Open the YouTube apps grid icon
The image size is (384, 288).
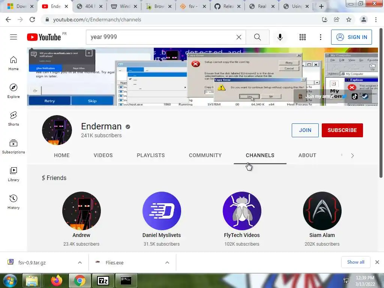click(x=303, y=37)
